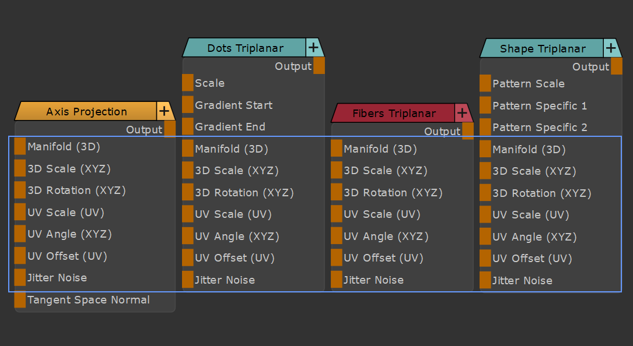Expand Shape Triplanar node with plus button

coord(611,48)
